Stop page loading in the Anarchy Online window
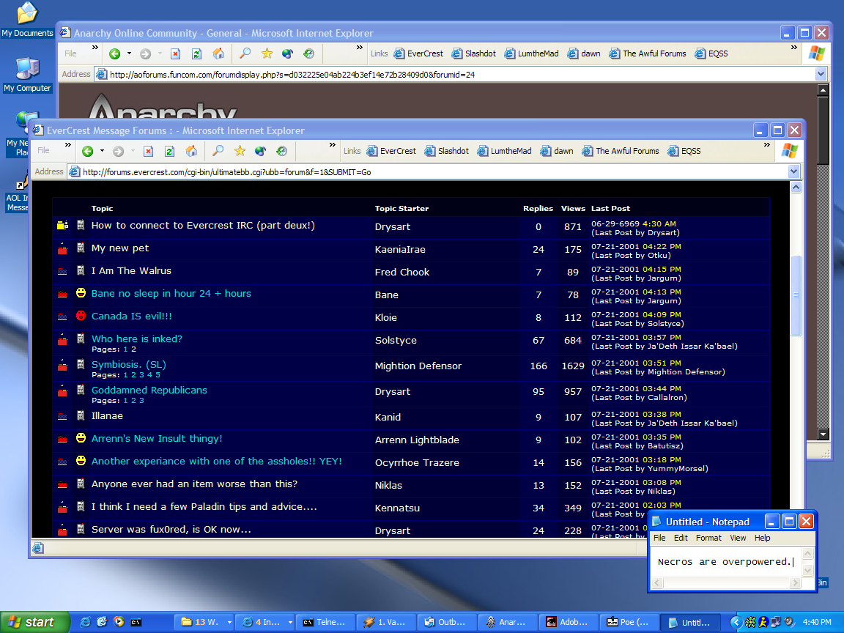Viewport: 844px width, 633px height. (x=175, y=53)
